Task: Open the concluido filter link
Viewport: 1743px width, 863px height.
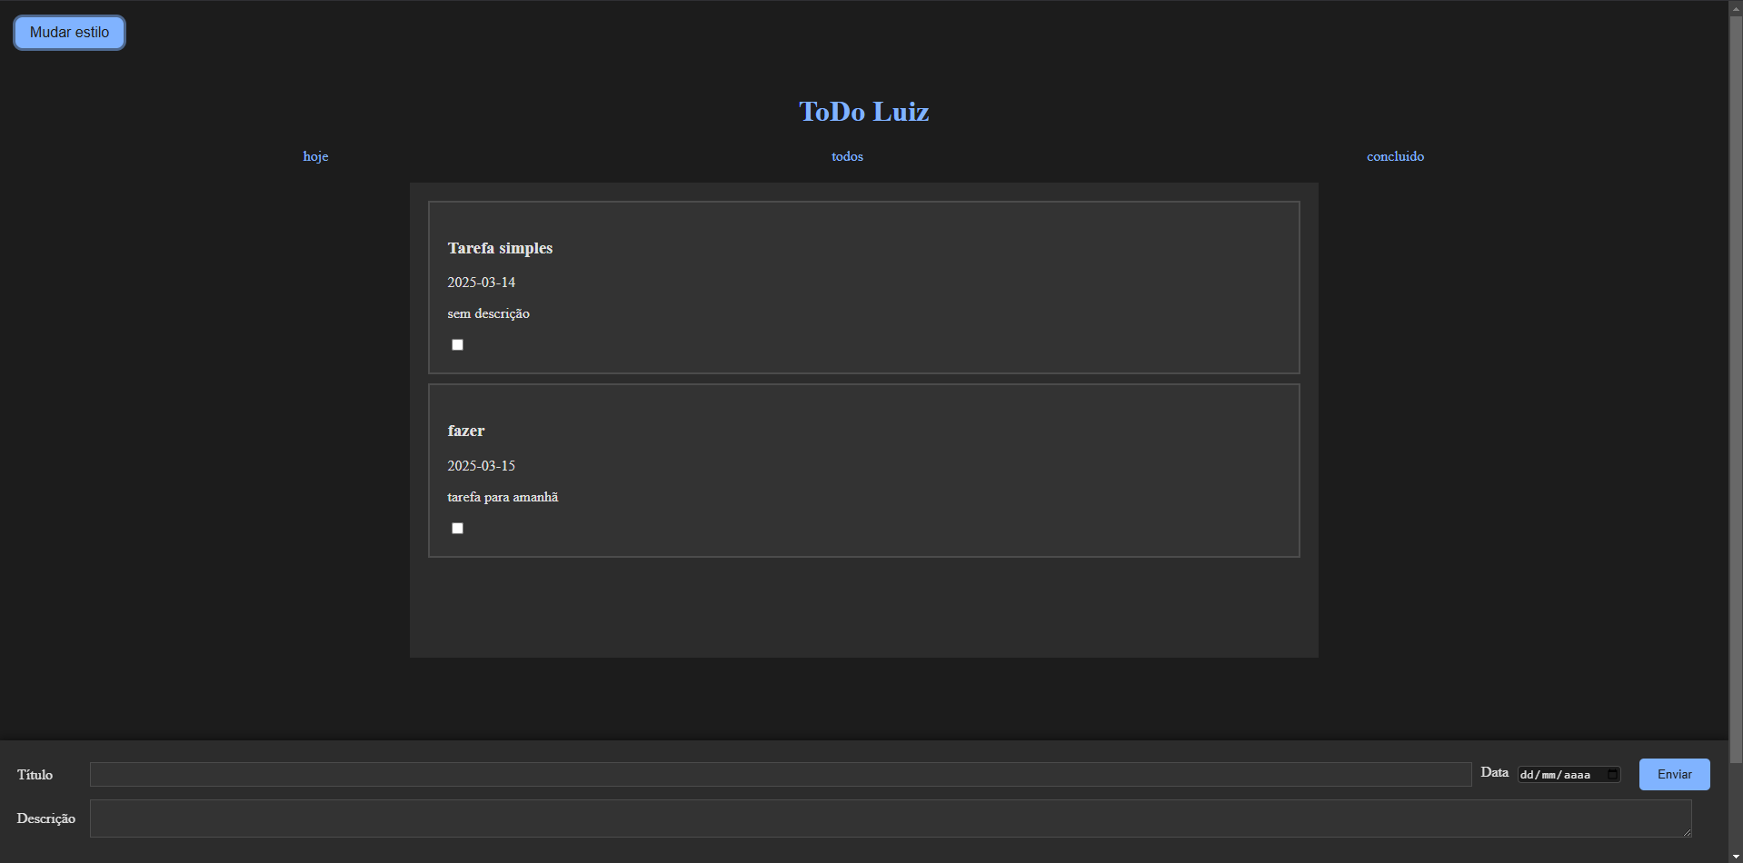Action: (1395, 156)
